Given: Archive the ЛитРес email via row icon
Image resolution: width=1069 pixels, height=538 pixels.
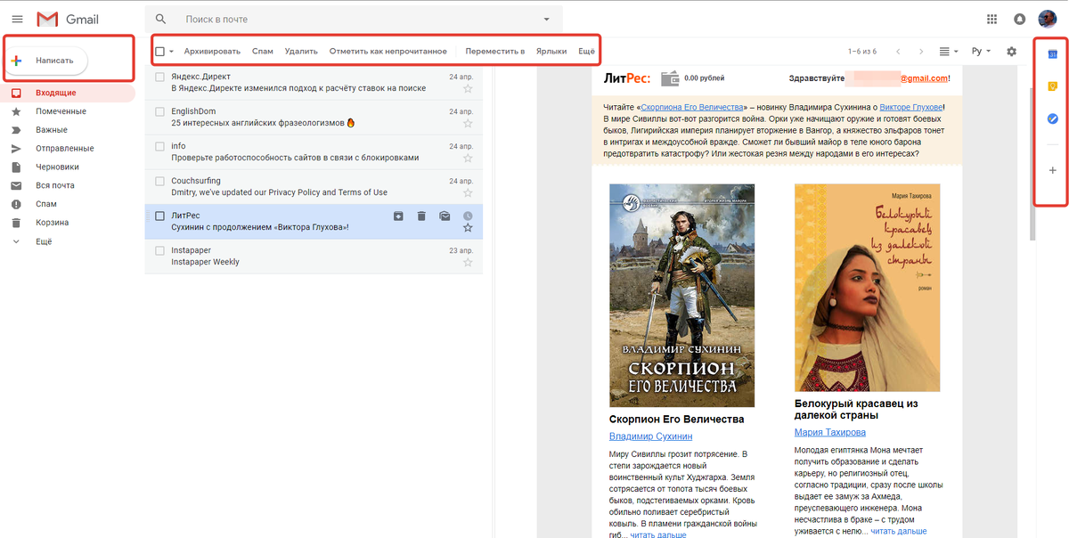Looking at the screenshot, I should point(398,216).
